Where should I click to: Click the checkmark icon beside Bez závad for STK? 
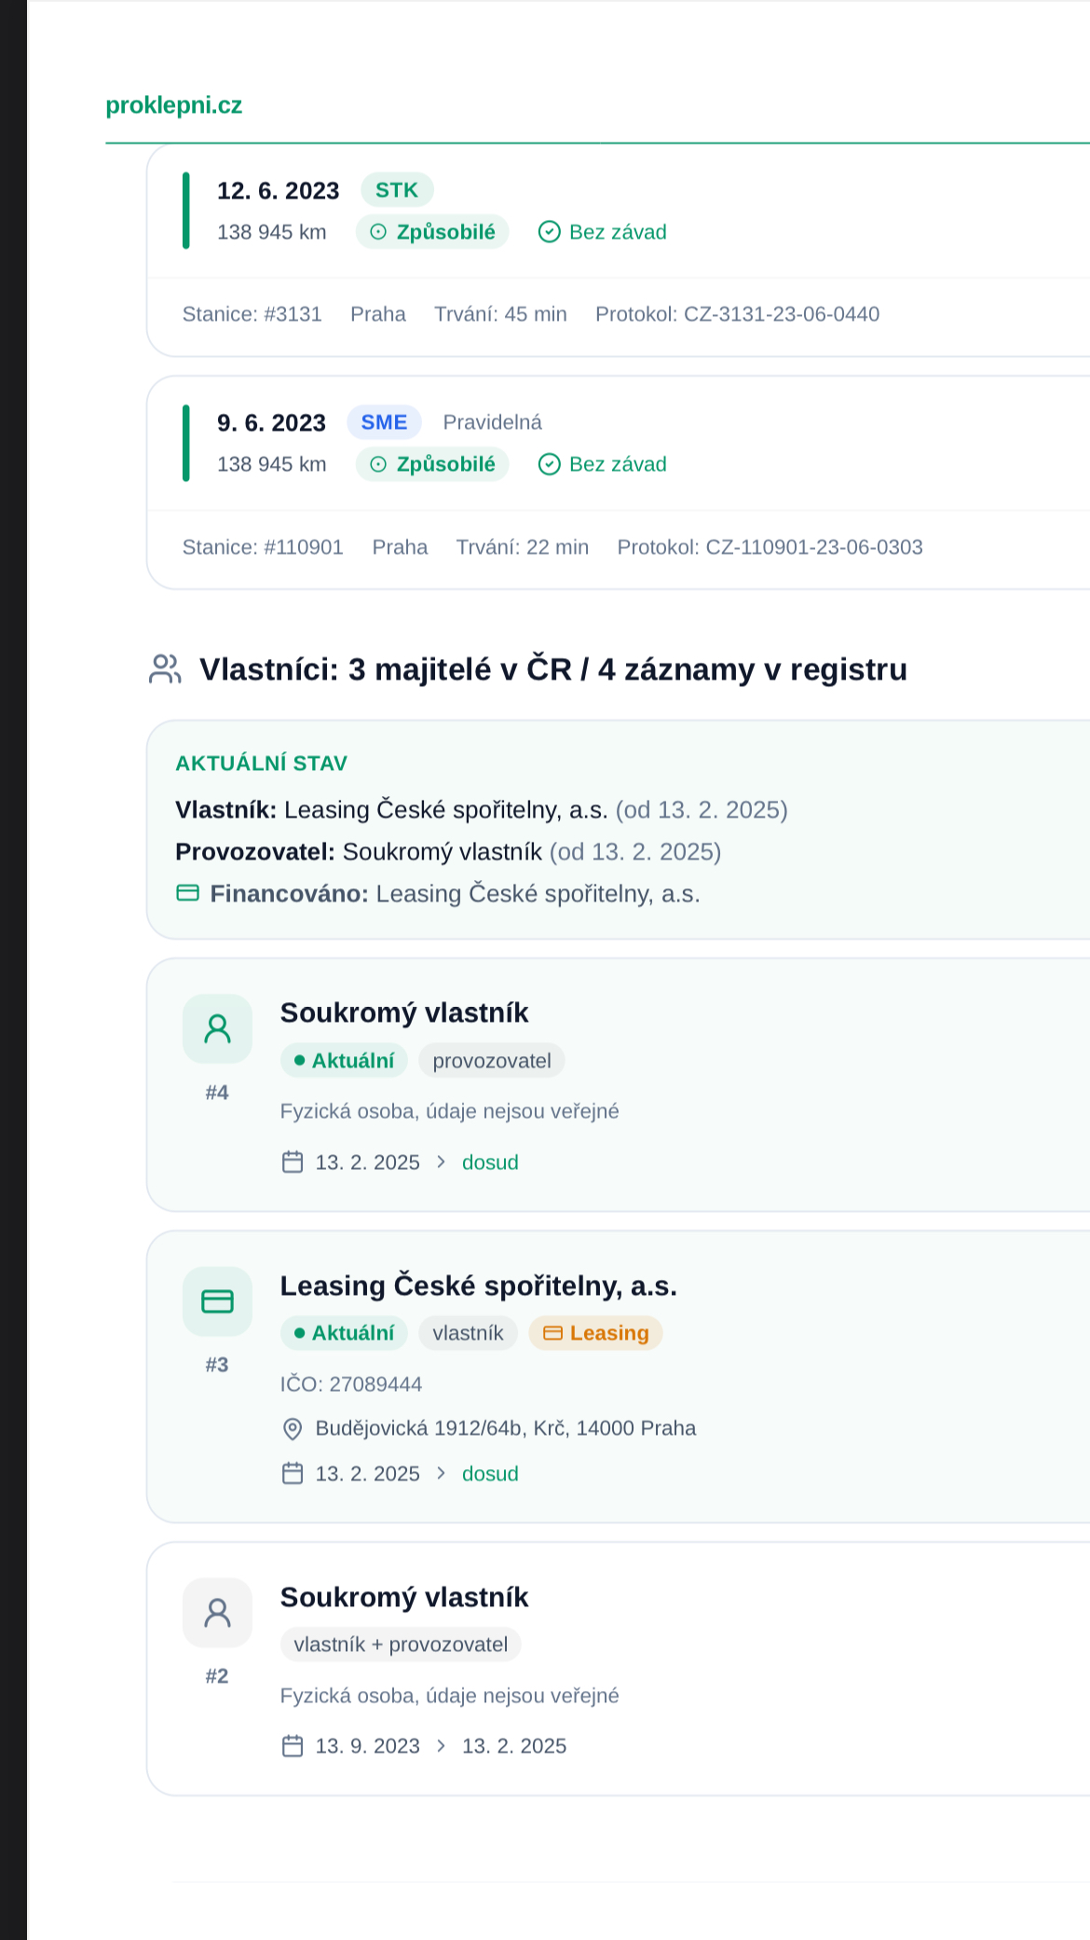(x=550, y=232)
